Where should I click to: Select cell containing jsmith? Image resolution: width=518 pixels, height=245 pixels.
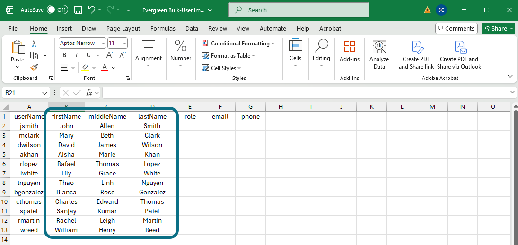tap(29, 126)
